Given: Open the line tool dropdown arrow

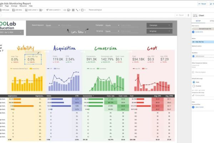Looking at the screenshot, I should click(80, 10).
